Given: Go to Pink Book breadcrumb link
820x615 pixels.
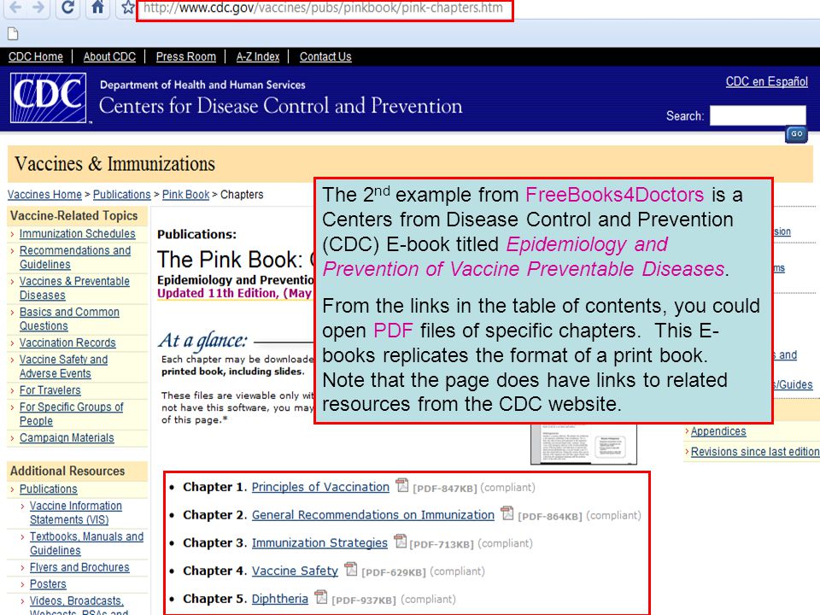Looking at the screenshot, I should (x=185, y=195).
